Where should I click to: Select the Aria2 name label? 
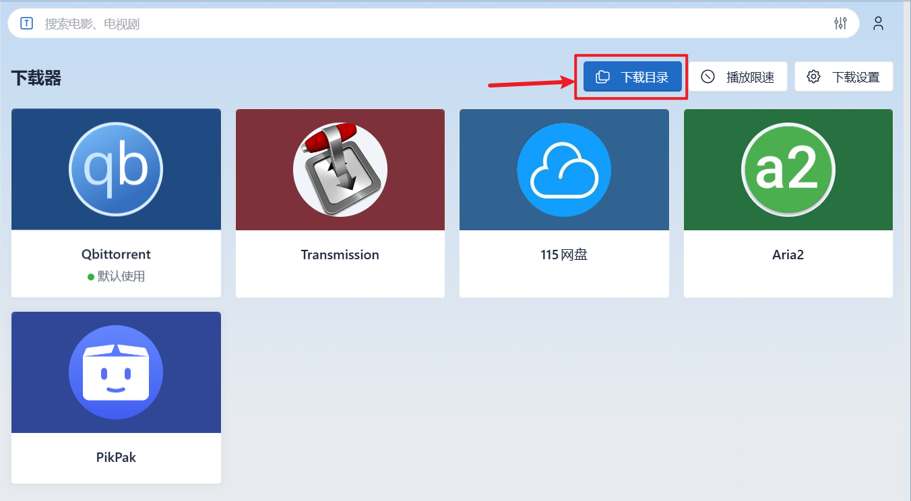click(x=788, y=255)
